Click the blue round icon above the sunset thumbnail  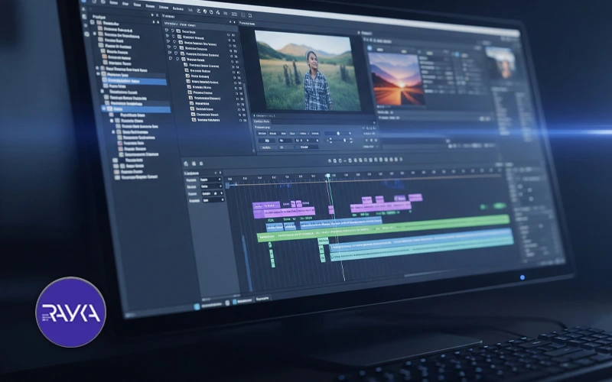point(369,48)
